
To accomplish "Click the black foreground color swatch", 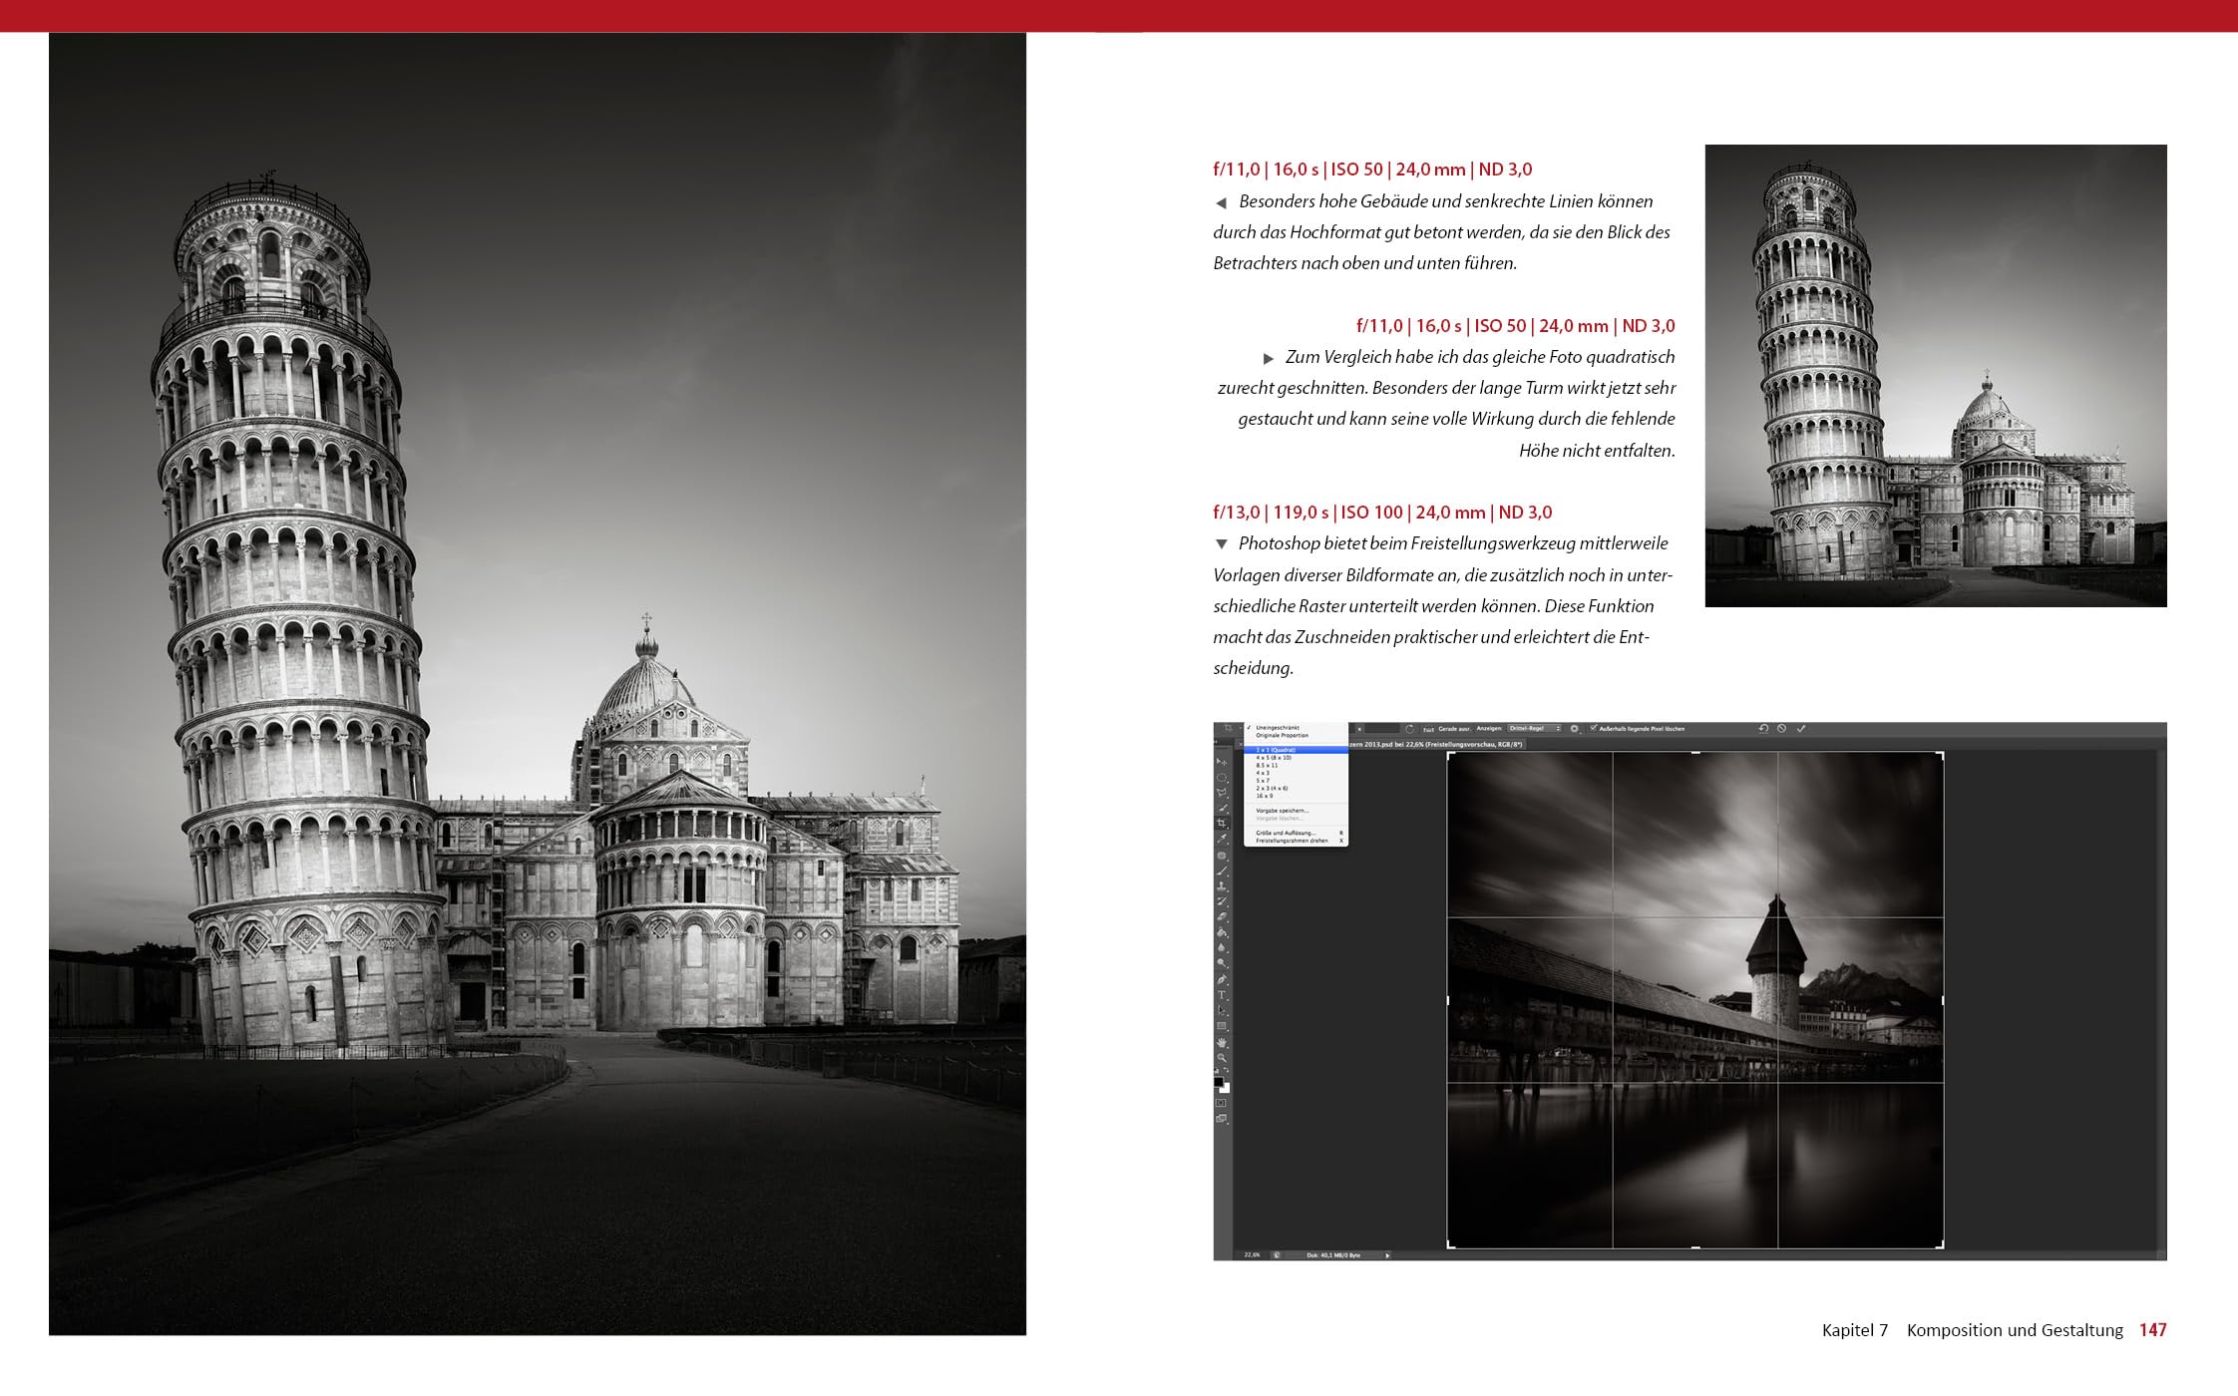I will coord(1218,1081).
